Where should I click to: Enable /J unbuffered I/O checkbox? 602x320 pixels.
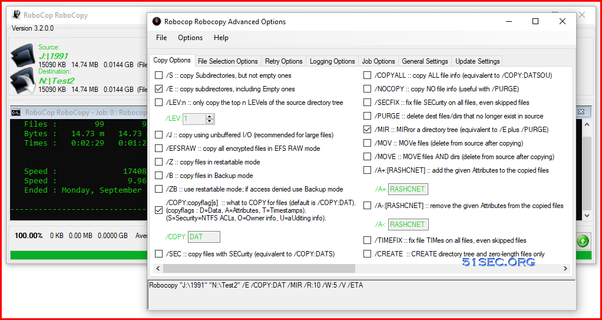158,135
